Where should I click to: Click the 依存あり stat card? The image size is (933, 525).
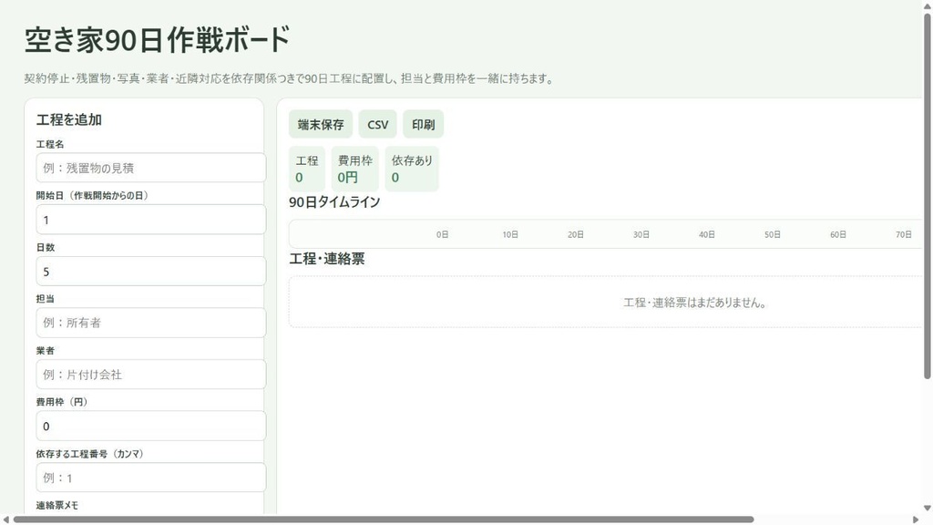point(412,169)
